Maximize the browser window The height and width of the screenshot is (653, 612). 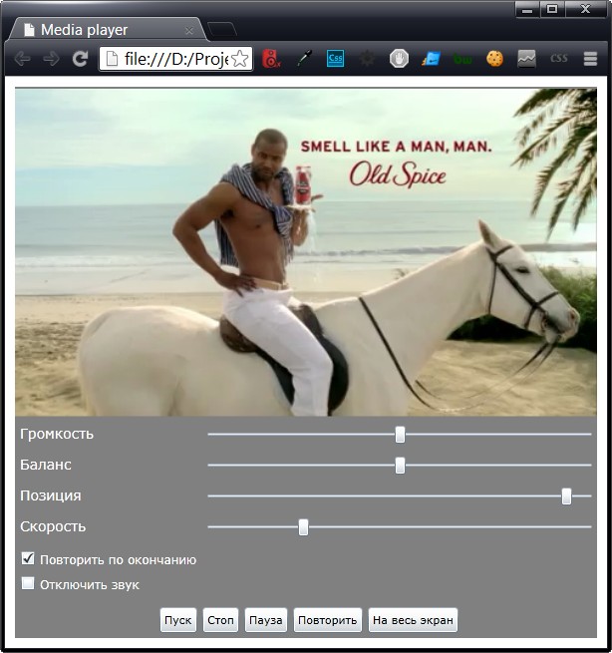[x=552, y=9]
